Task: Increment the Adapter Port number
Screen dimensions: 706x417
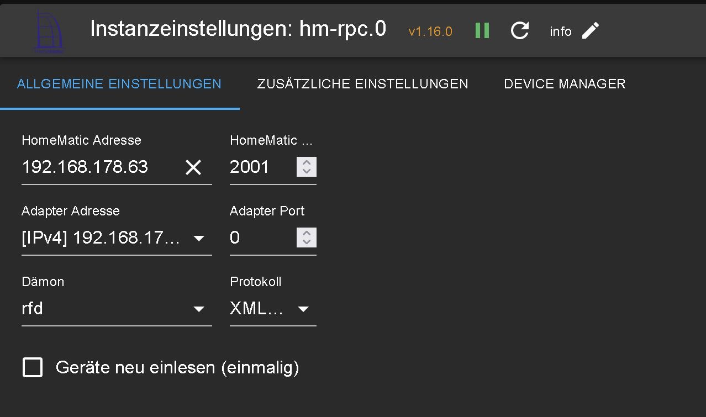Action: [307, 233]
